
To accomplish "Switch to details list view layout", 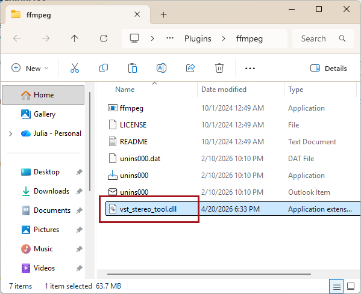I will pyautogui.click(x=336, y=286).
